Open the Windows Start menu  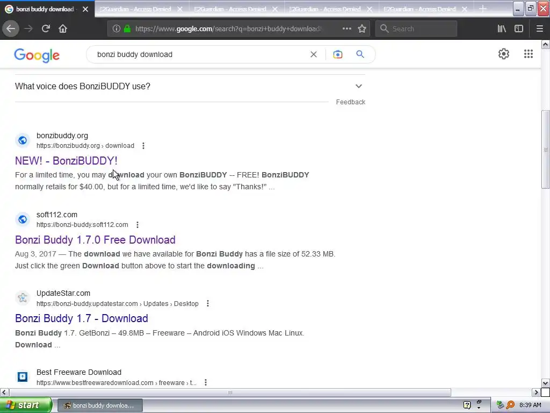click(x=26, y=405)
